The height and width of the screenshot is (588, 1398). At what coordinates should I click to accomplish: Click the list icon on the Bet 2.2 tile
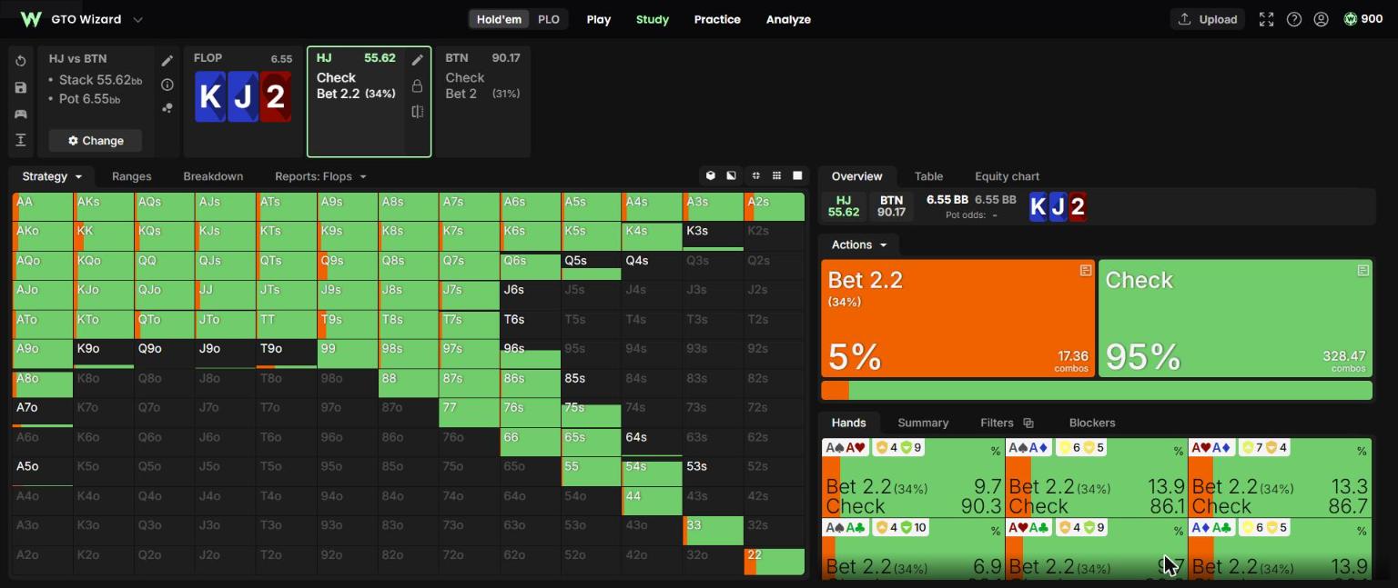[x=1085, y=271]
